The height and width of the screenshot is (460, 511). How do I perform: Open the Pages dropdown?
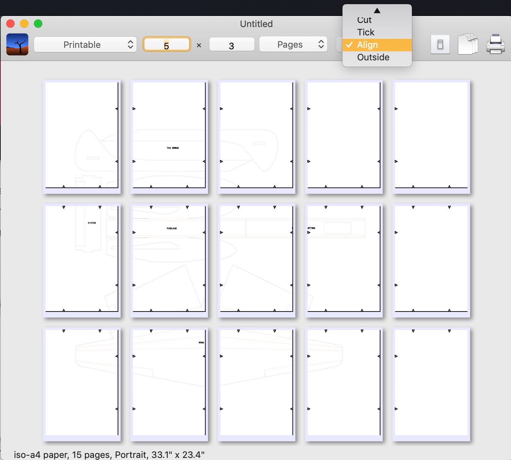tap(293, 44)
